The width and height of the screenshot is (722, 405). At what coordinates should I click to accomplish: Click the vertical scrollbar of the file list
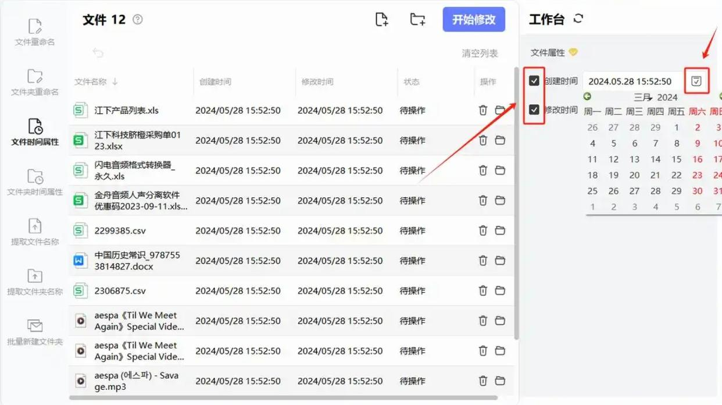[x=516, y=204]
